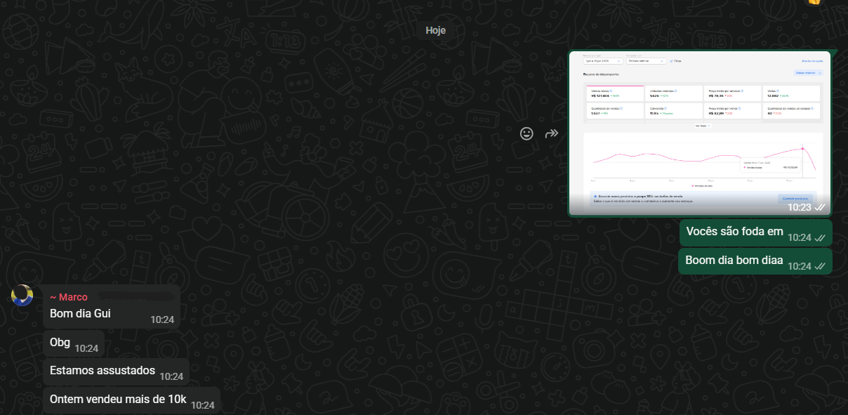
Task: Open Marco's profile picture avatar
Action: (22, 296)
